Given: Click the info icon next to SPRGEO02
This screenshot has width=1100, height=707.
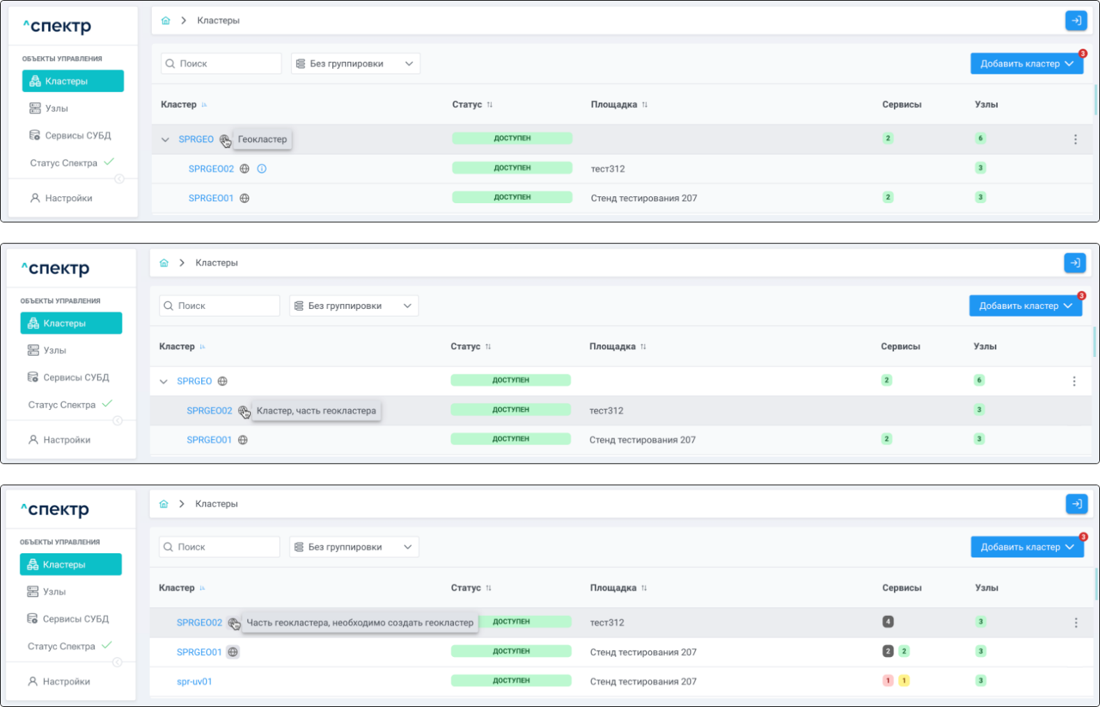Looking at the screenshot, I should pos(262,169).
